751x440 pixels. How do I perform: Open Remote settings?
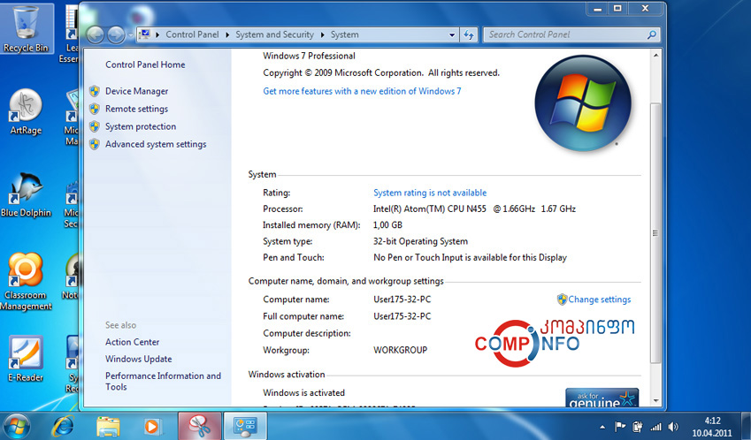(x=136, y=109)
